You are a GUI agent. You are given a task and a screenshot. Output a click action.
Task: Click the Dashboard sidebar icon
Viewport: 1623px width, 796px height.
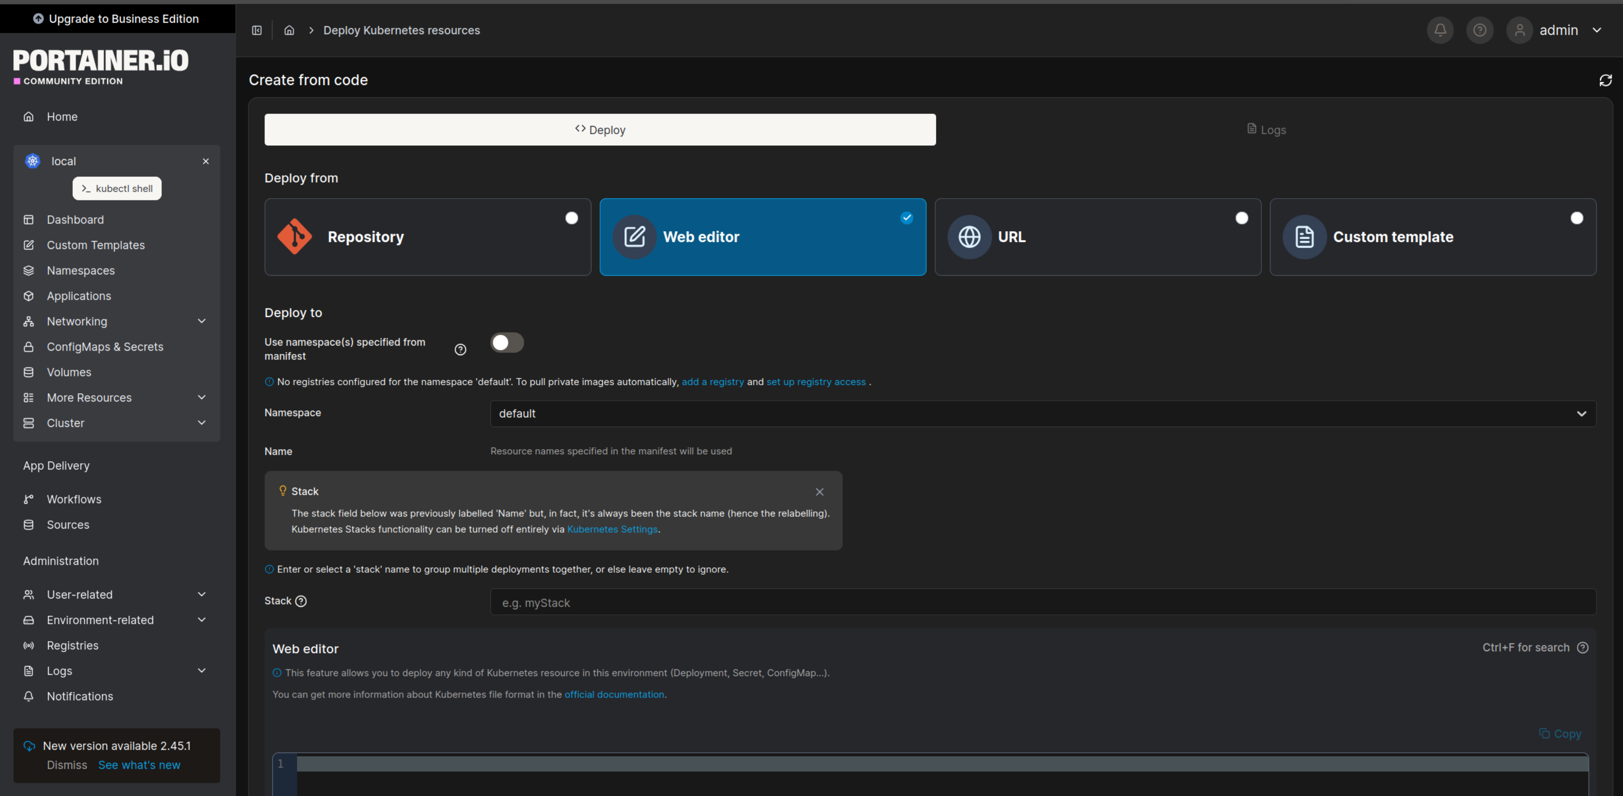[28, 220]
